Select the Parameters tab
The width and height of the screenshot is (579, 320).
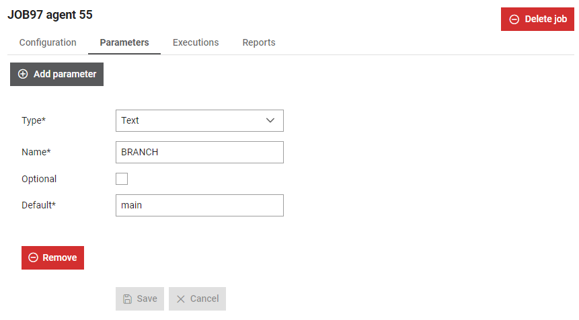point(124,42)
